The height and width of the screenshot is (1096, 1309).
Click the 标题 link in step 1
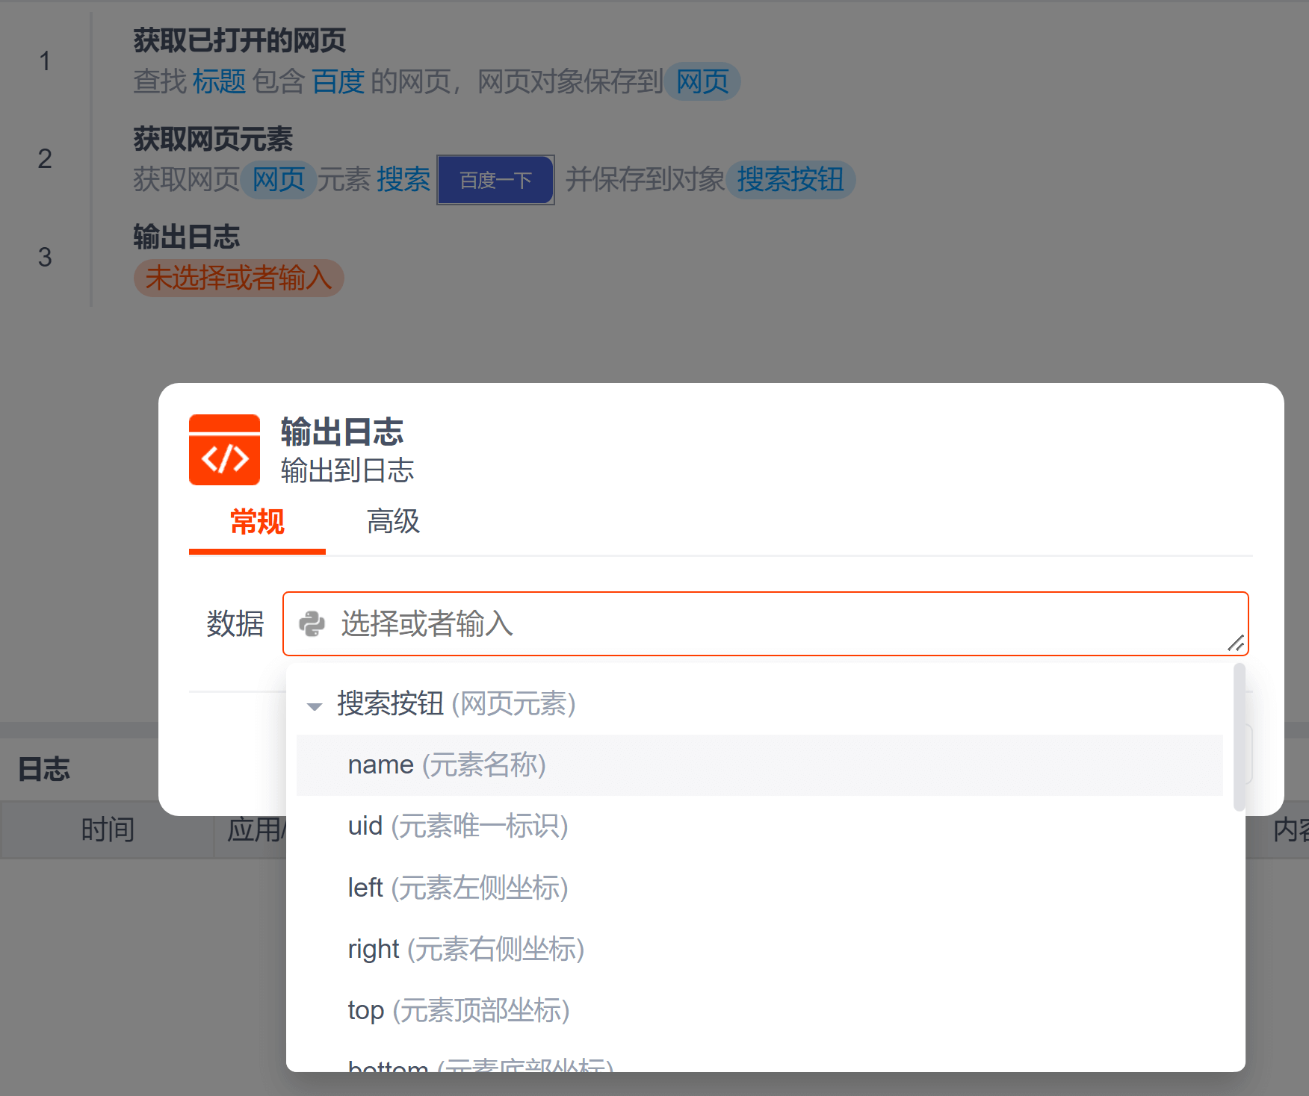(219, 81)
